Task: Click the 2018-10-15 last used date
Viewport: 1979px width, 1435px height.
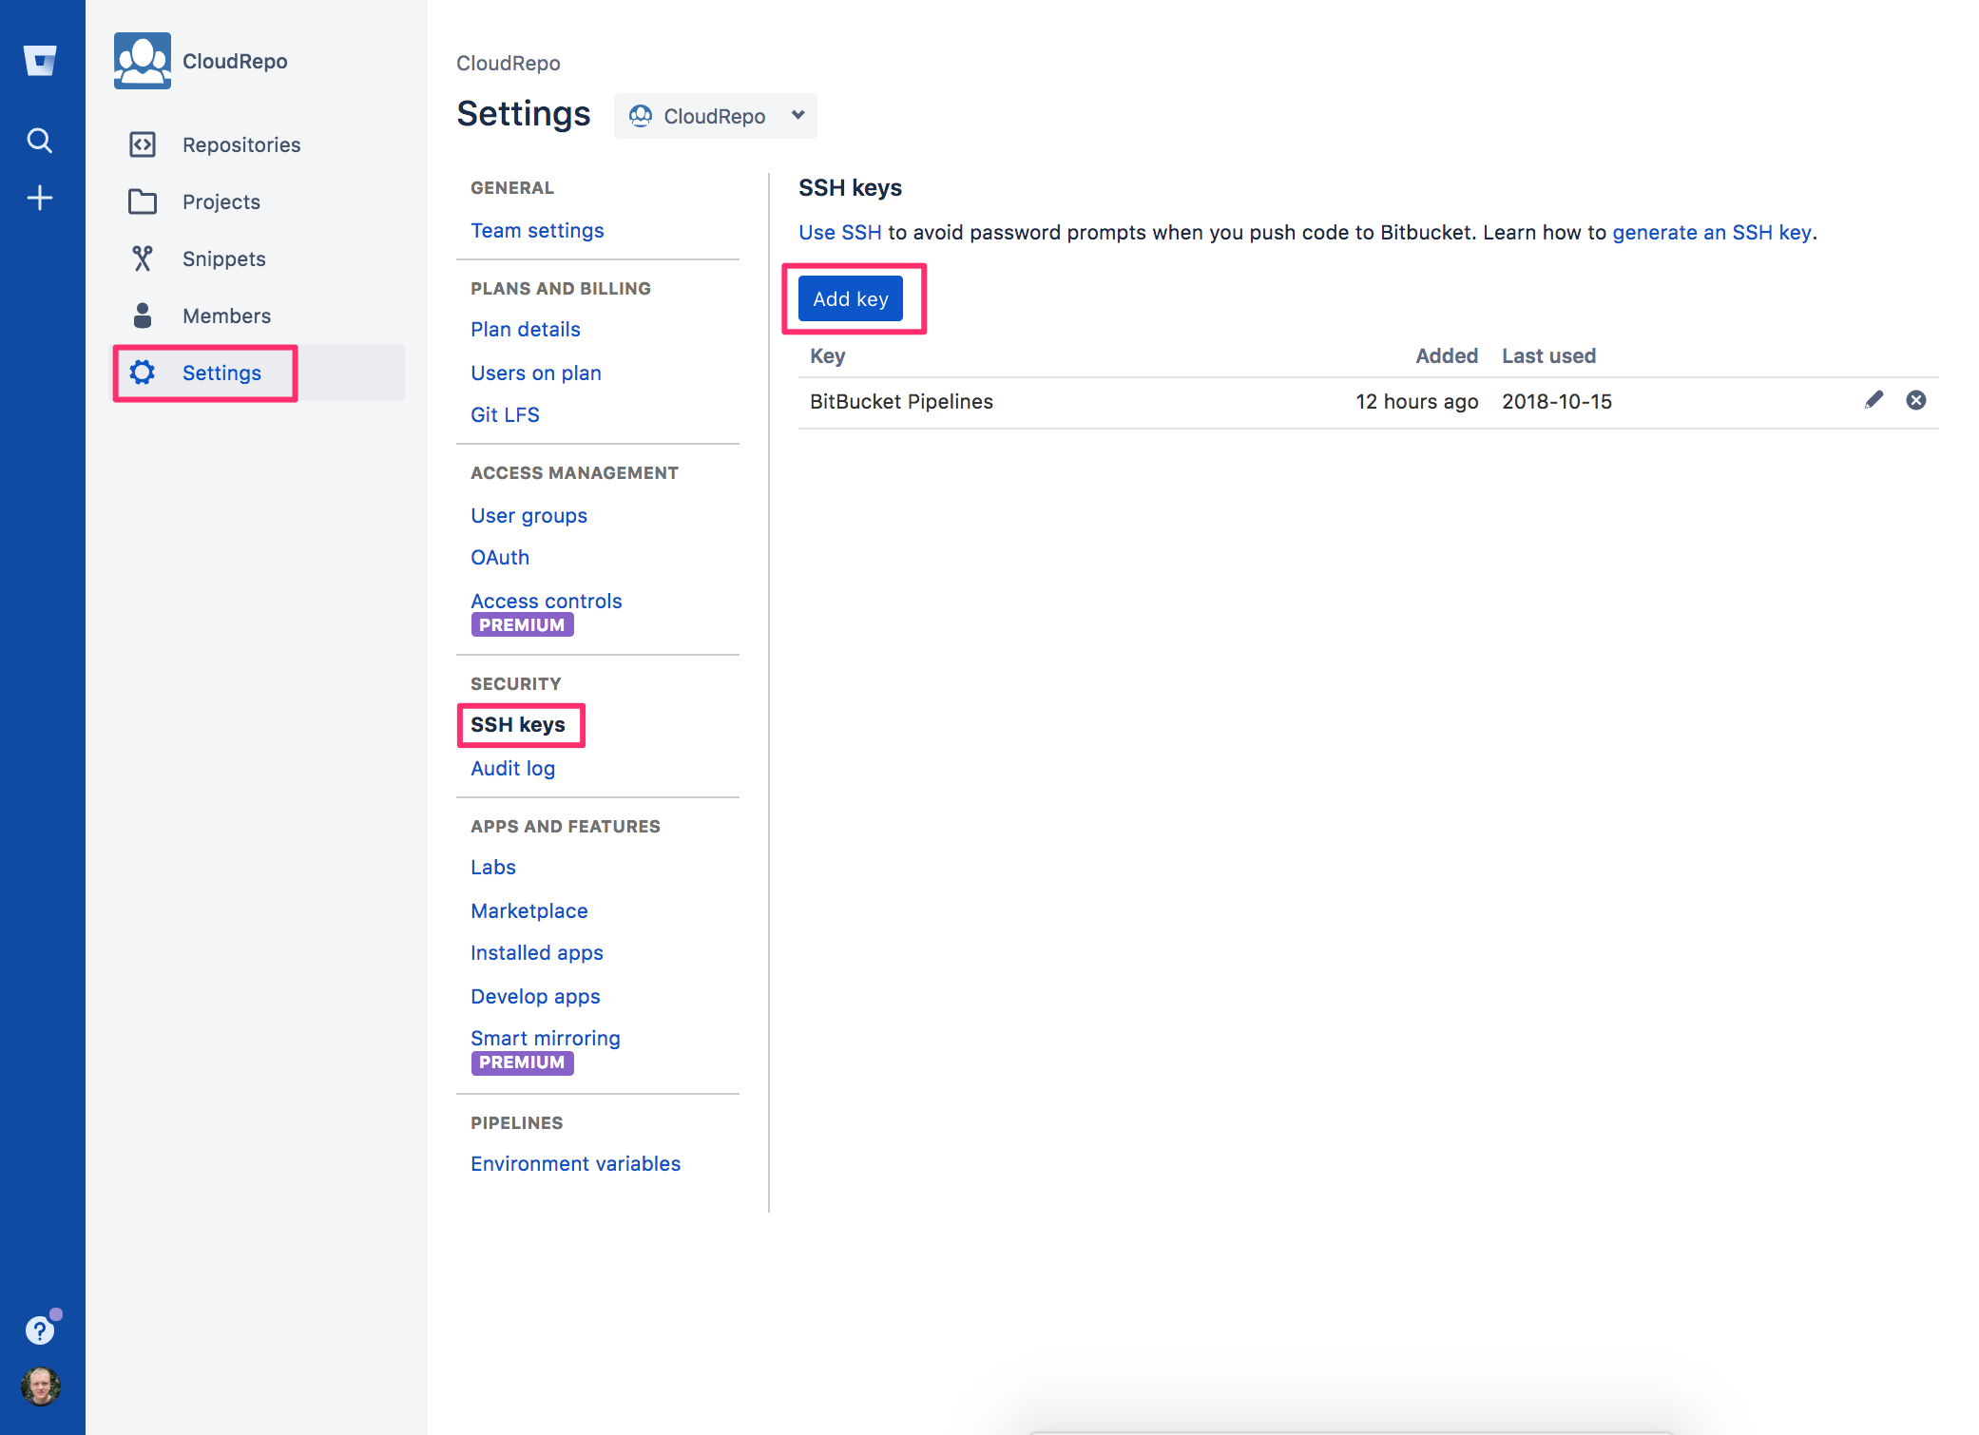Action: pos(1557,401)
